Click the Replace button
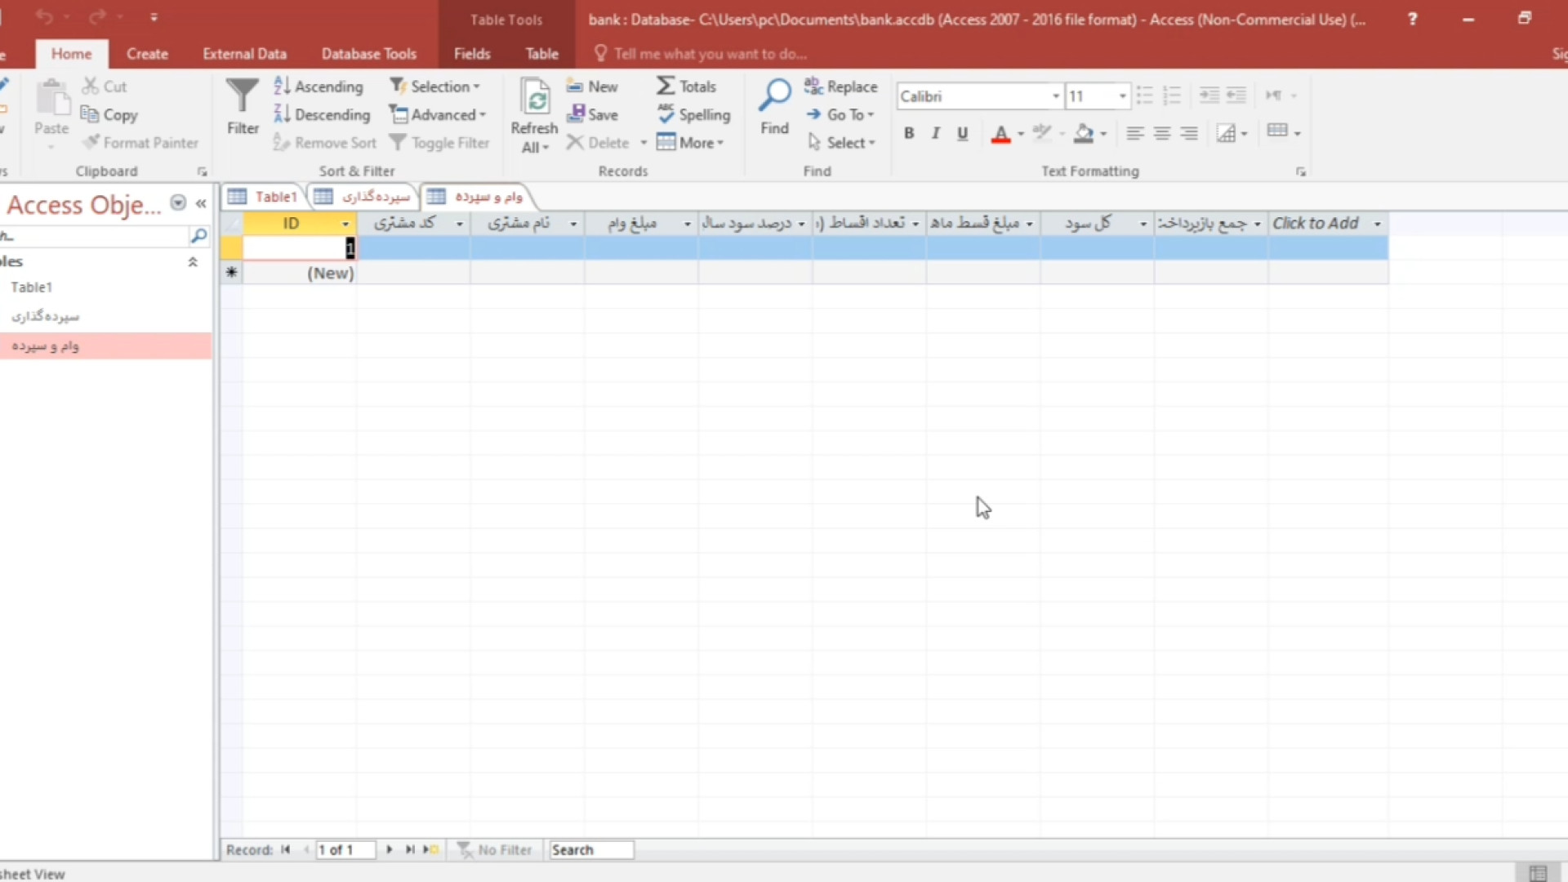 841,86
